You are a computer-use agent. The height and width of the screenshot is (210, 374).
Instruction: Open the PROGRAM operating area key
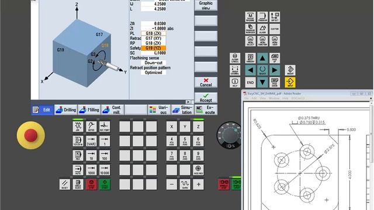tap(262, 17)
